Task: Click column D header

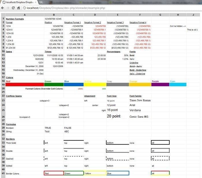Action: pyautogui.click(x=95, y=15)
